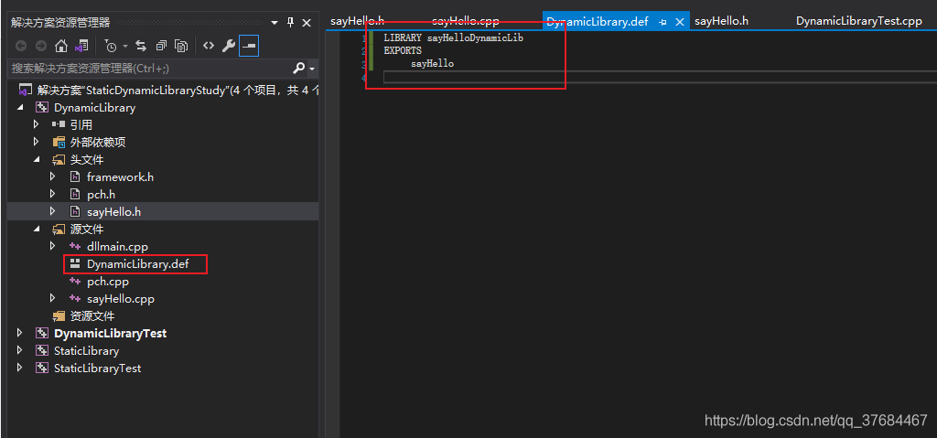Open Properties wrench icon
Image resolution: width=937 pixels, height=438 pixels.
[228, 46]
